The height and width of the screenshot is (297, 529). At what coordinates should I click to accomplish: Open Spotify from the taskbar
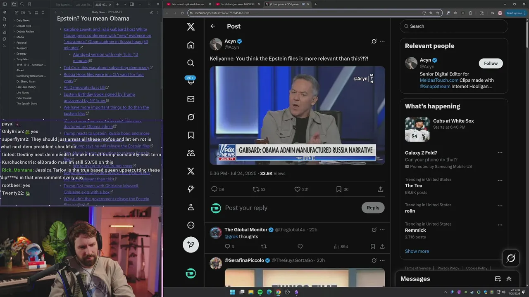260,292
